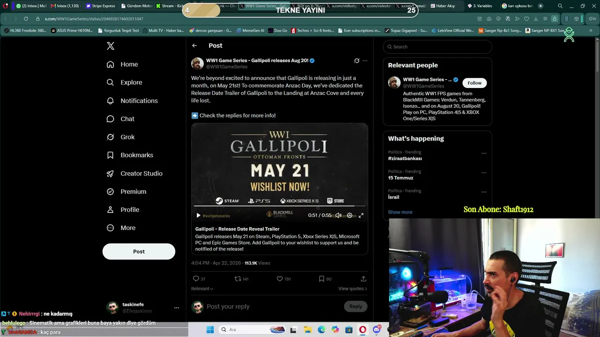Open video settings gear icon
The height and width of the screenshot is (337, 600).
coord(350,215)
